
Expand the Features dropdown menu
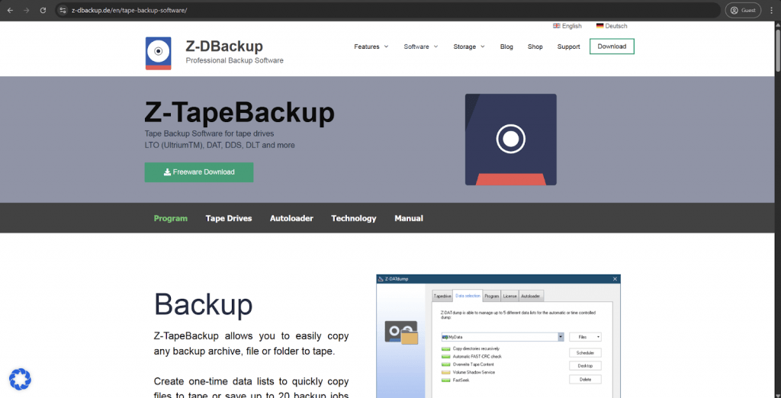click(x=371, y=47)
